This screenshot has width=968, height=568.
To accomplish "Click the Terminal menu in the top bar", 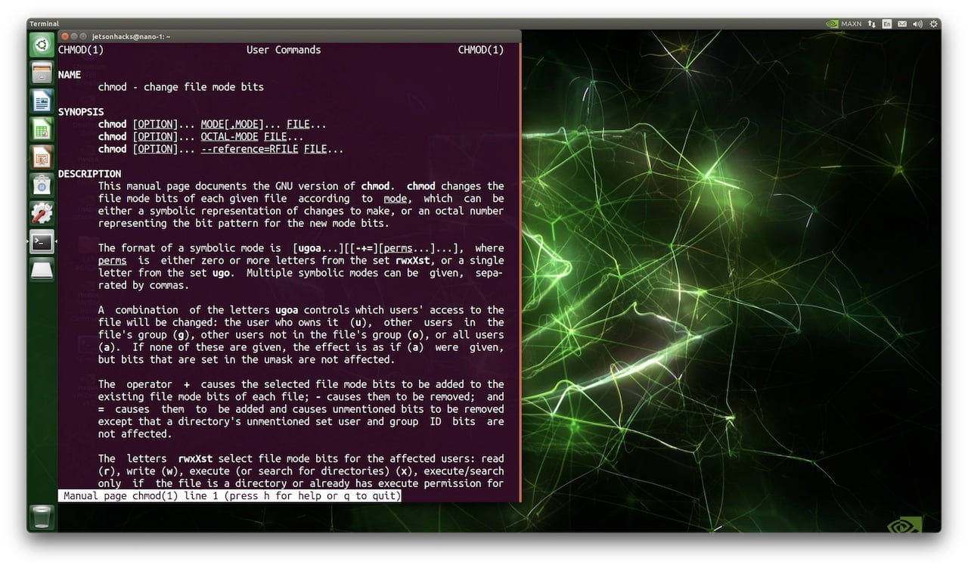I will pyautogui.click(x=44, y=23).
